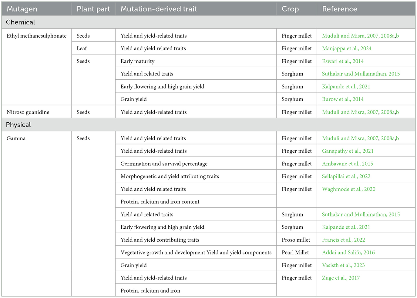Click the Vasisth et al., 2023 citation
The width and height of the screenshot is (417, 298).
343,265
